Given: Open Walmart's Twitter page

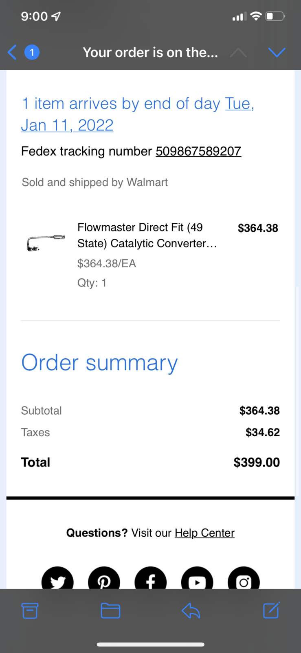Looking at the screenshot, I should coord(57,580).
